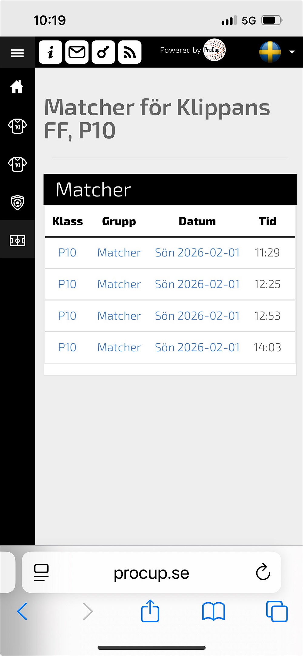Tap the ProCup logo

tap(215, 50)
